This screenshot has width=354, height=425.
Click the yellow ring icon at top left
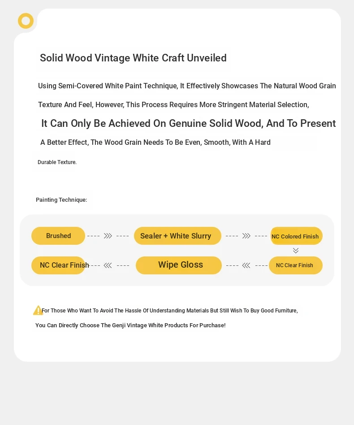click(x=26, y=21)
